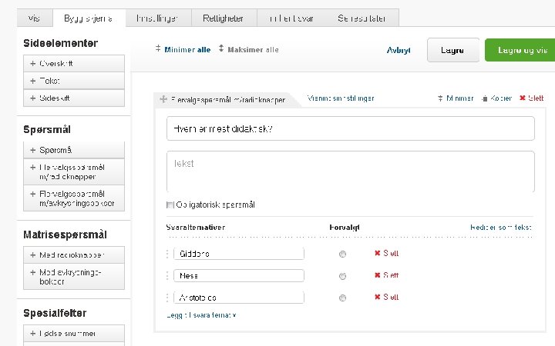Viewport: 555px width, 346px height.
Task: Click plus icon next to Sideskift
Action: click(34, 98)
